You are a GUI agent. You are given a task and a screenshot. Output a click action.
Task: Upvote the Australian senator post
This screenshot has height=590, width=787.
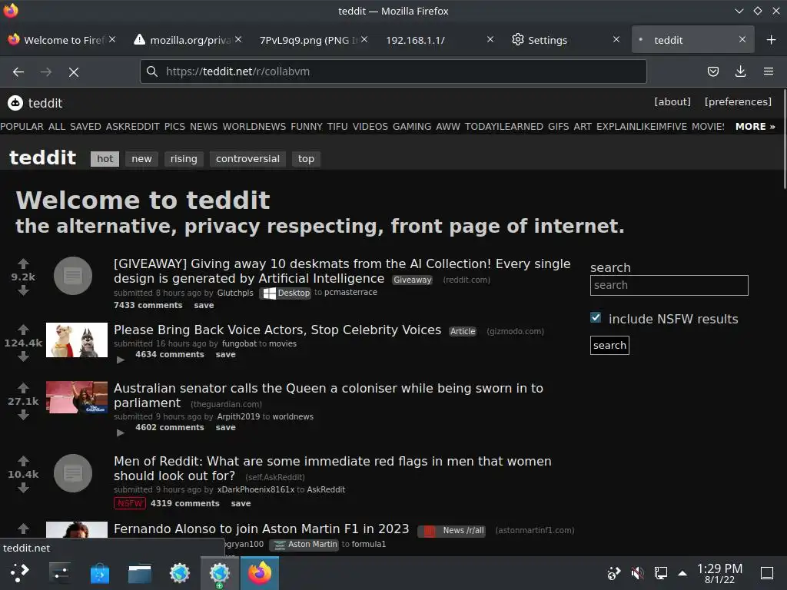click(23, 388)
